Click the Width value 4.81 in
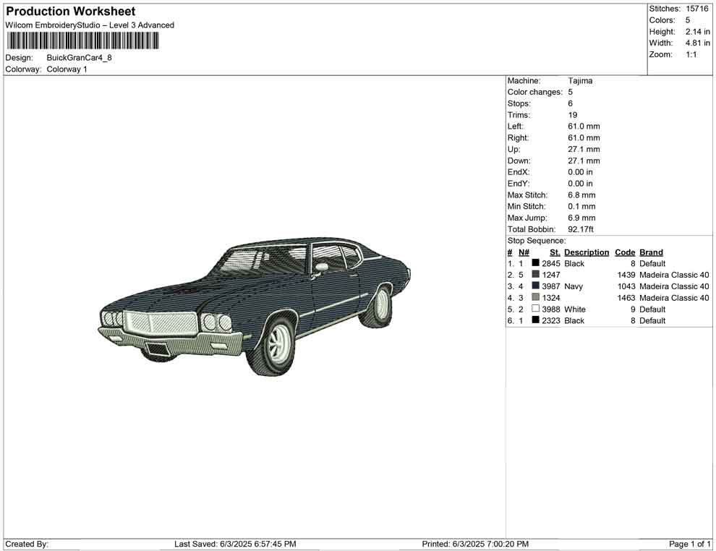The image size is (716, 551). pyautogui.click(x=697, y=43)
